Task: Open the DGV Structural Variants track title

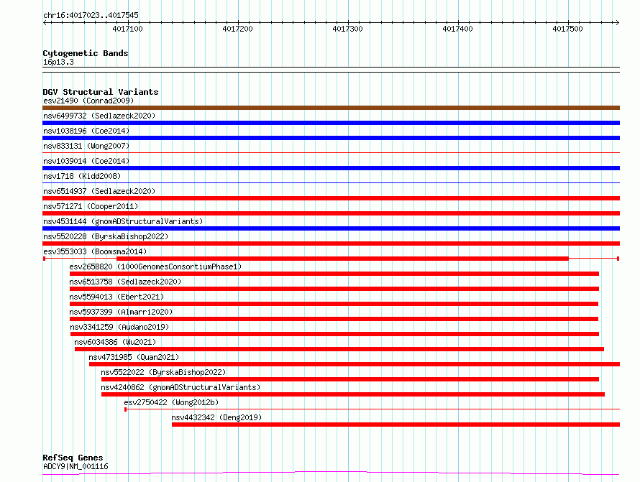Action: point(100,92)
